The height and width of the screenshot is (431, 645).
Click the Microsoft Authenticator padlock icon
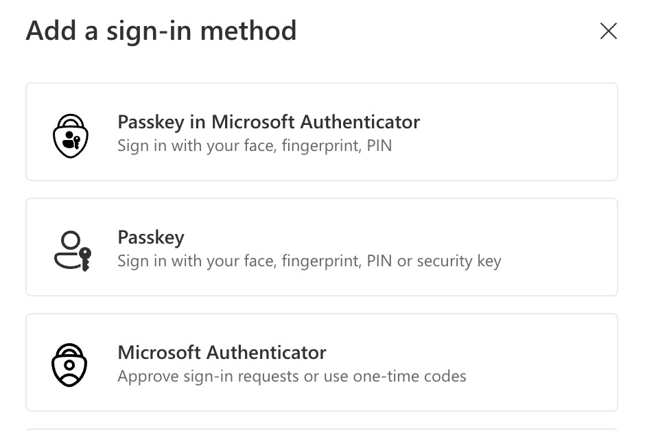tap(69, 365)
